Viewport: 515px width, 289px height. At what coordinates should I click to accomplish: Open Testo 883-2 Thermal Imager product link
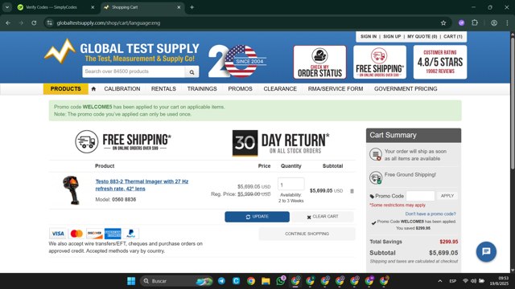pos(142,185)
